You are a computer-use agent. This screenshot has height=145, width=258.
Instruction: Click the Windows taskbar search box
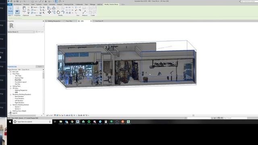point(32,122)
